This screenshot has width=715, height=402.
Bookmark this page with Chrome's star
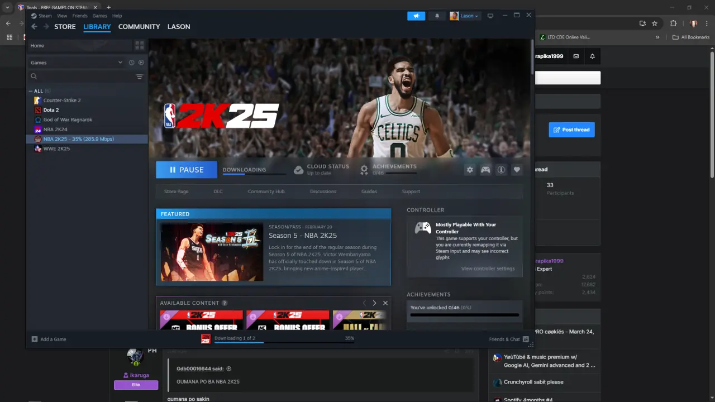pos(655,23)
